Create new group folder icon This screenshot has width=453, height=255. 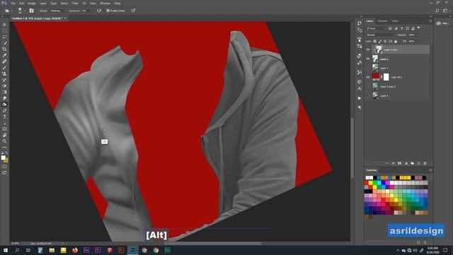412,164
